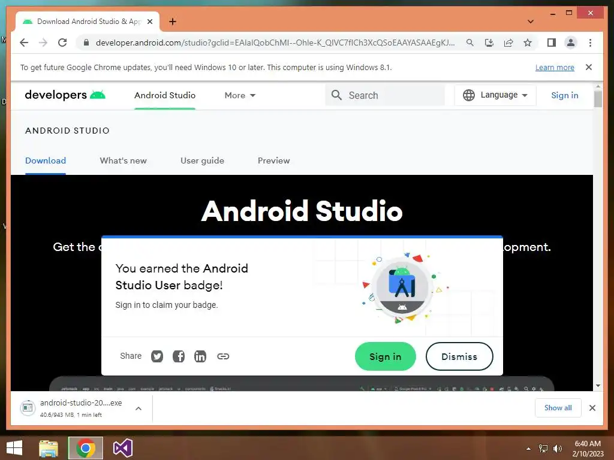Click the page vertical scrollbar thumb

pyautogui.click(x=598, y=98)
